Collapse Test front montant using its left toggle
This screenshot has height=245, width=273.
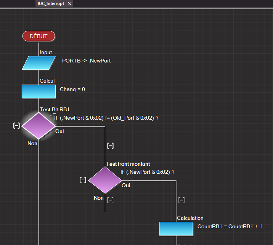pos(83,180)
